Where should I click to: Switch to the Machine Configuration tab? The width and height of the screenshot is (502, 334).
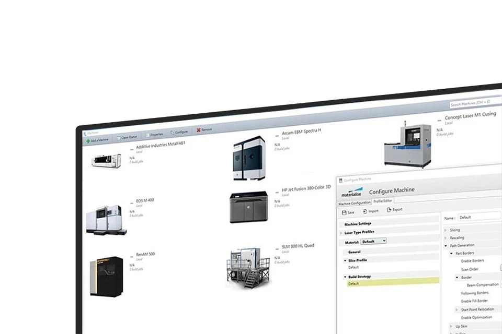click(x=355, y=202)
